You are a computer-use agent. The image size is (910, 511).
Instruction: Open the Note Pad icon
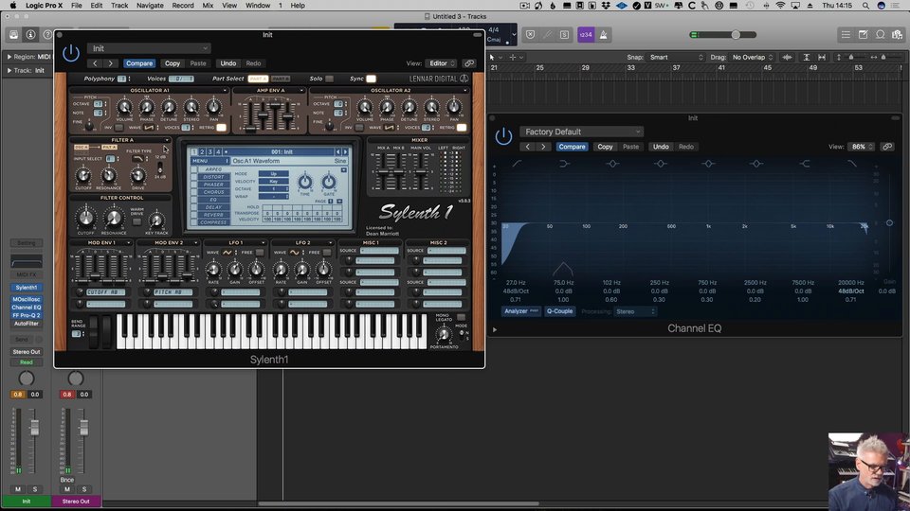pyautogui.click(x=863, y=35)
